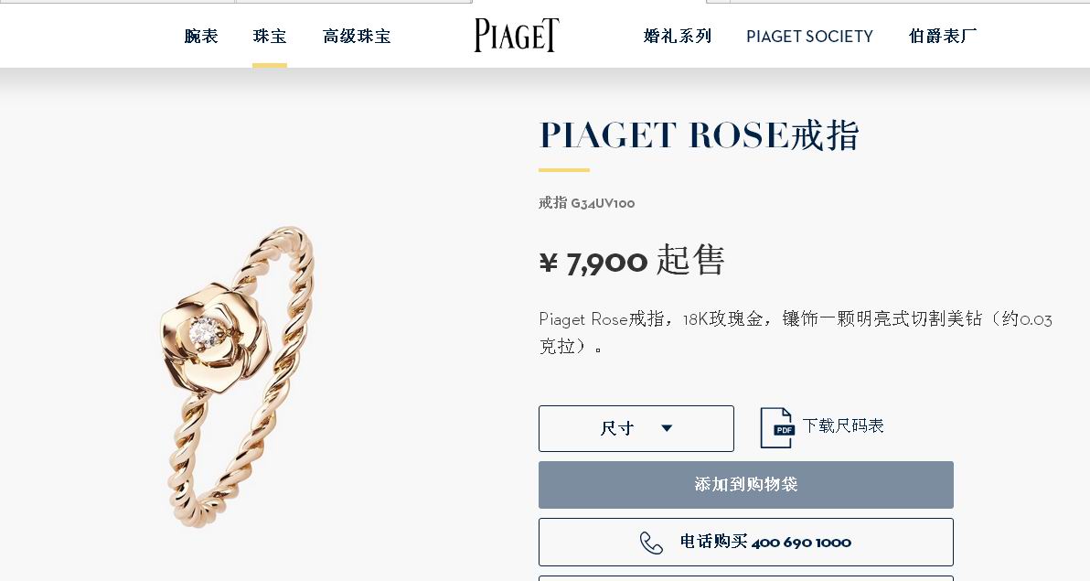Click the ¥ 7,900 起售 price text
Viewport: 1090px width, 581px height.
point(632,261)
